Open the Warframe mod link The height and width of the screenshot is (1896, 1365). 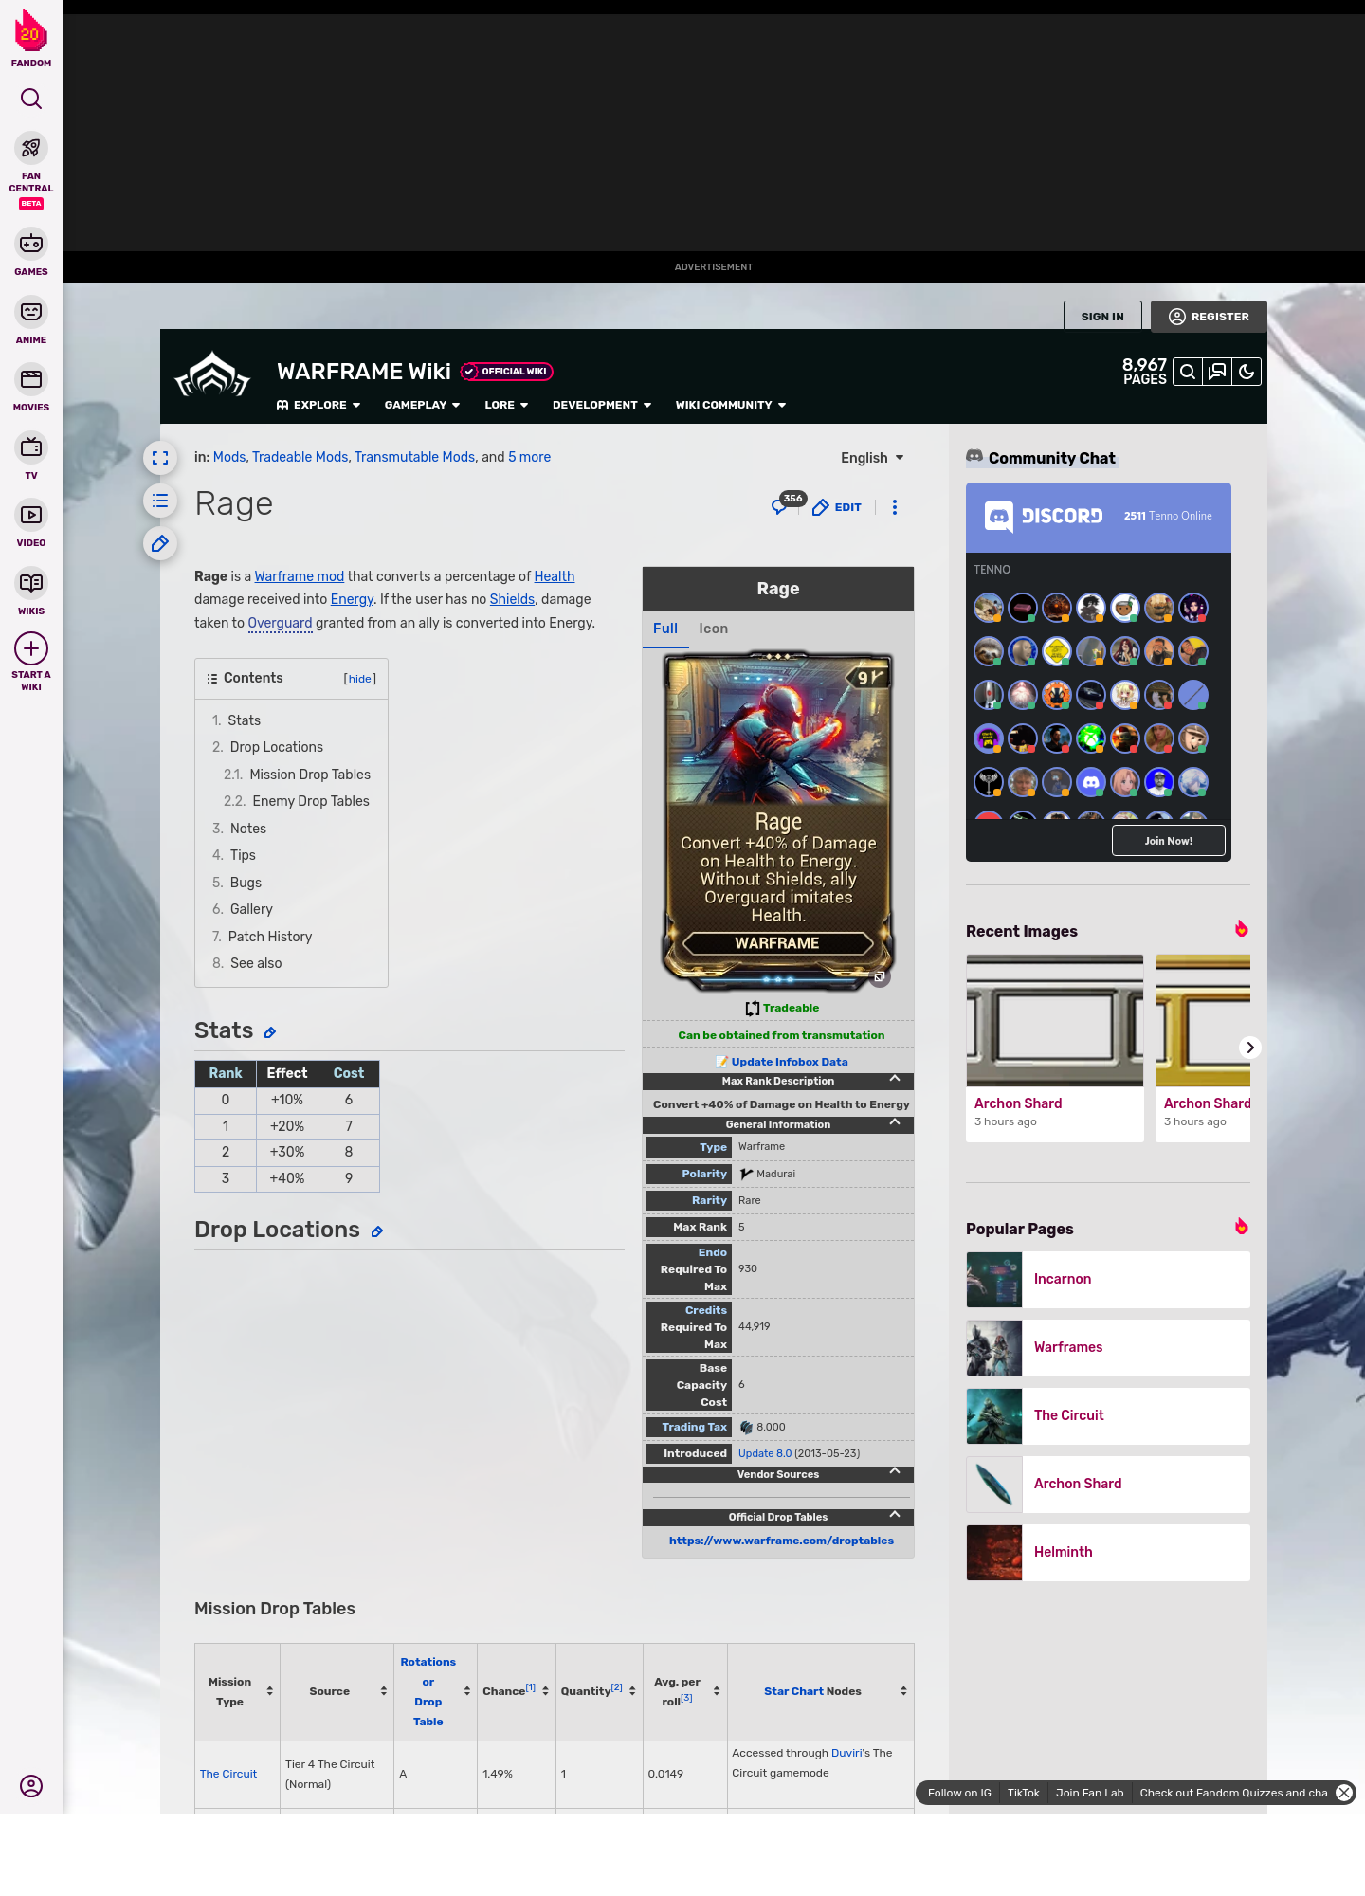click(299, 576)
